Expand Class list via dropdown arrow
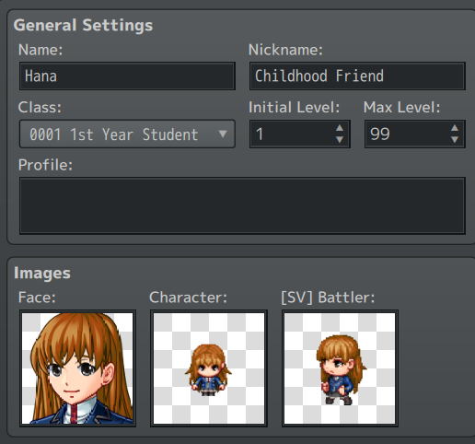The height and width of the screenshot is (444, 475). click(223, 134)
